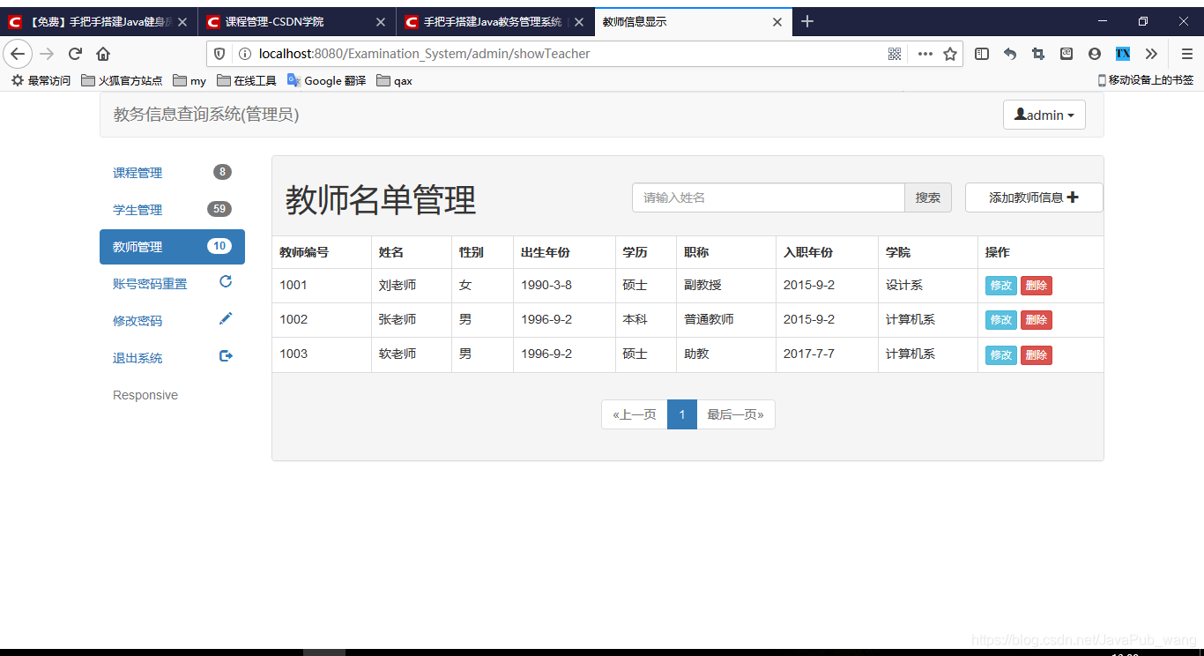1204x656 pixels.
Task: Click 删除 for teacher 1001
Action: coord(1037,286)
